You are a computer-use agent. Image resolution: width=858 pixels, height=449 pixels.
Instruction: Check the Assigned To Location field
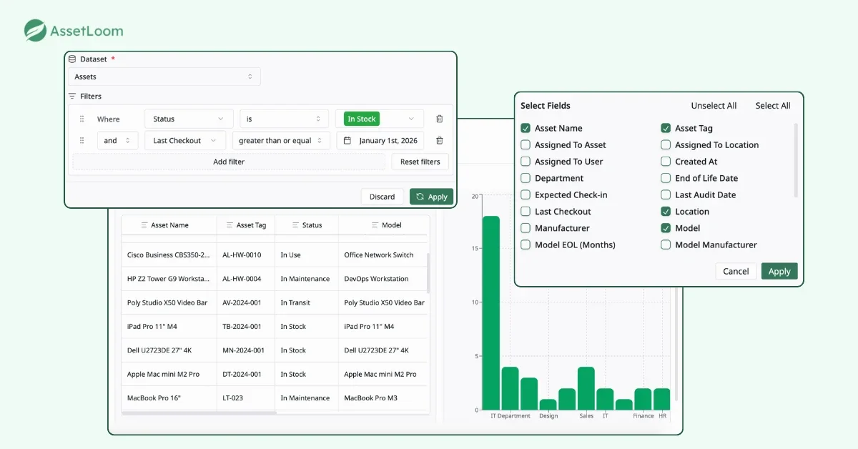666,144
